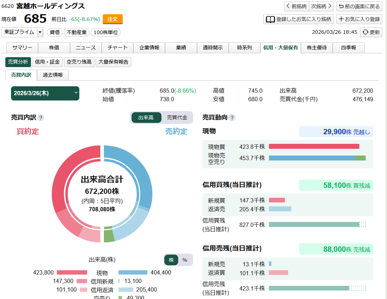The height and width of the screenshot is (299, 387).
Task: Switch chart display to 売買代金
Action: pyautogui.click(x=176, y=117)
